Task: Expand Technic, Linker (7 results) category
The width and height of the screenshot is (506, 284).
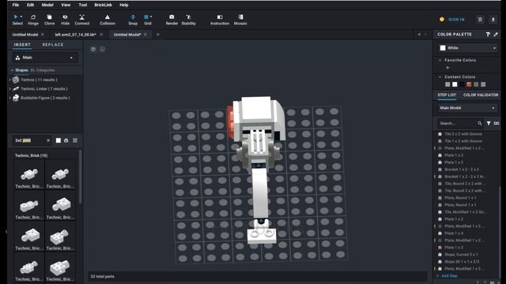Action: click(10, 88)
